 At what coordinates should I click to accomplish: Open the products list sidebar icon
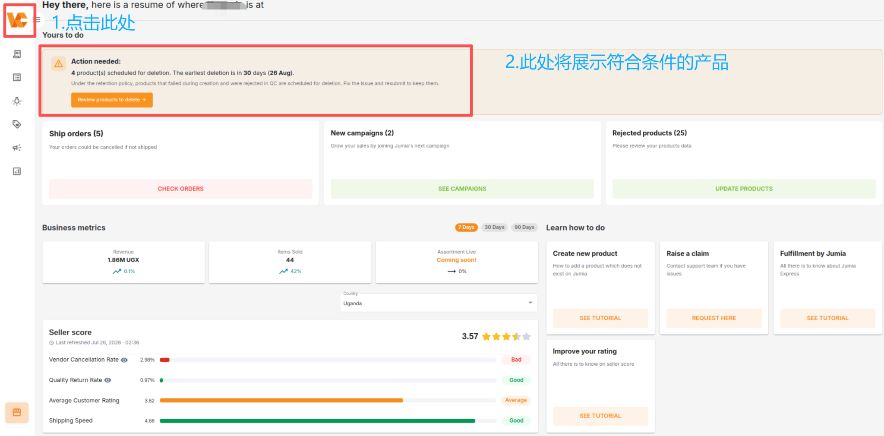(x=17, y=77)
